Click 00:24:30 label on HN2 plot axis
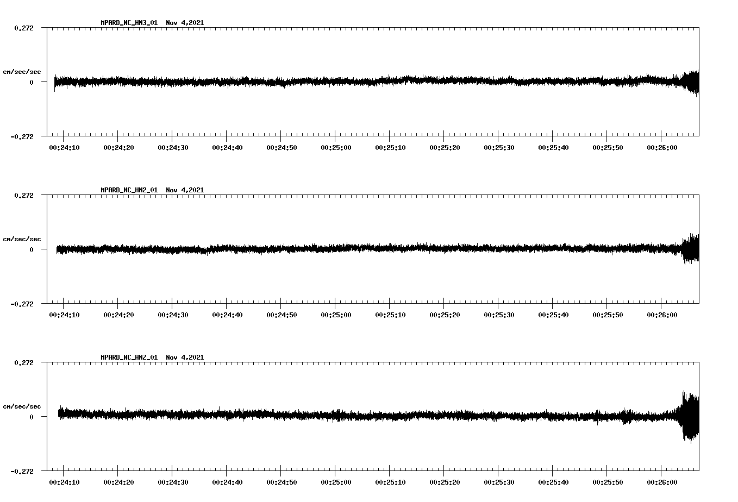 tap(173, 315)
